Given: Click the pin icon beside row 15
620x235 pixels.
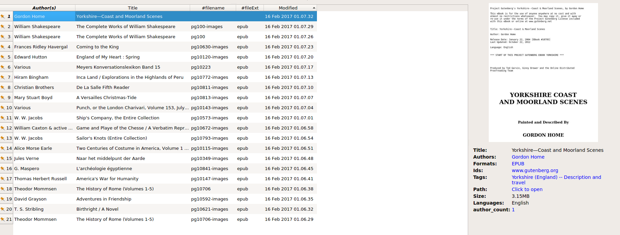Looking at the screenshot, I should [x=2, y=158].
